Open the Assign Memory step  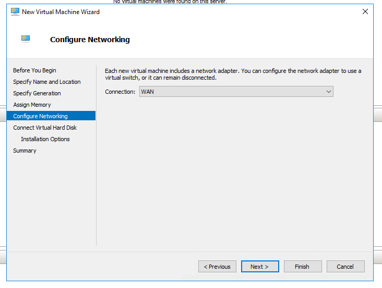click(32, 105)
